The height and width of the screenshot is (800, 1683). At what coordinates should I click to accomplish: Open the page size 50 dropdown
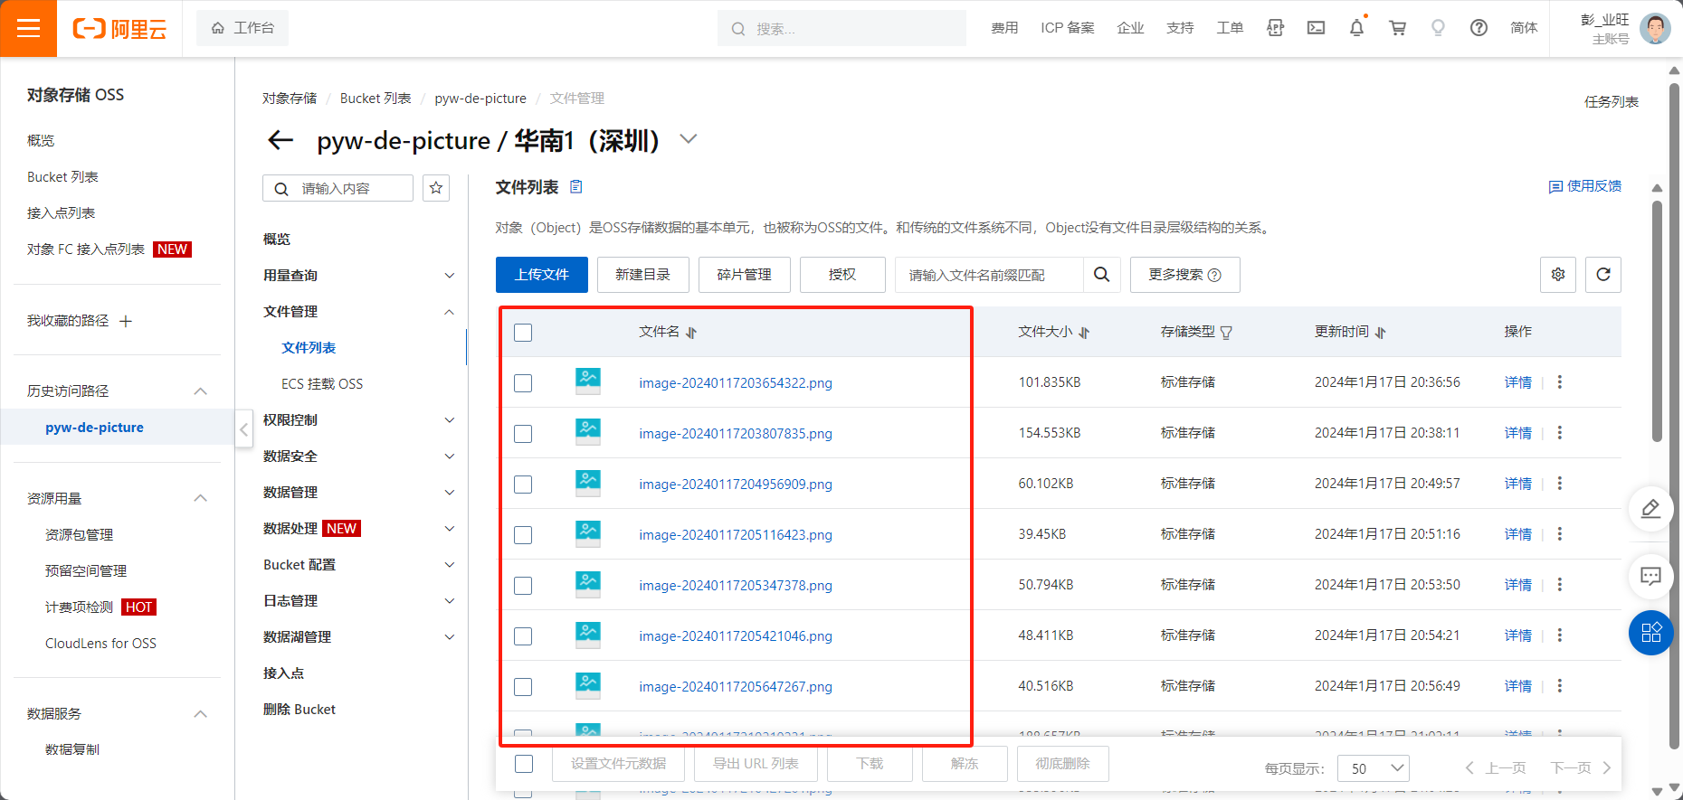click(x=1374, y=768)
